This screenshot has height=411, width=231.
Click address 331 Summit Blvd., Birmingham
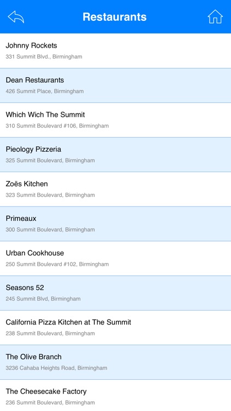click(x=44, y=56)
